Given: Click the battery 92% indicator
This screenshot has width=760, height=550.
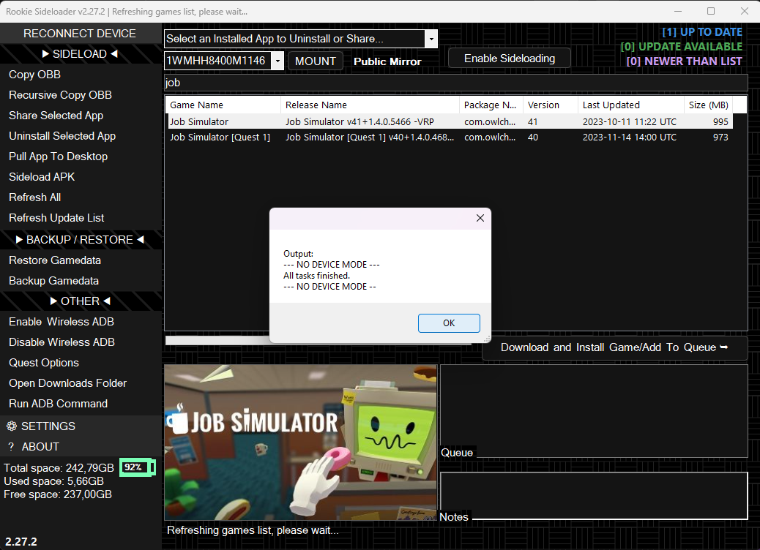Looking at the screenshot, I should pos(137,467).
